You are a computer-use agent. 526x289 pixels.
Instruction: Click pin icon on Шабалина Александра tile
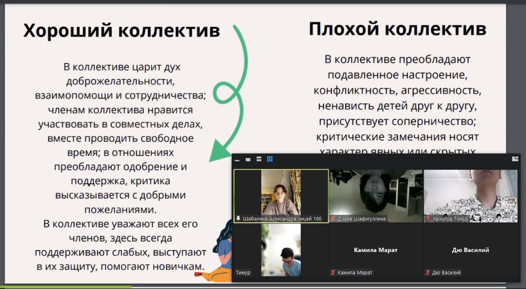click(238, 219)
